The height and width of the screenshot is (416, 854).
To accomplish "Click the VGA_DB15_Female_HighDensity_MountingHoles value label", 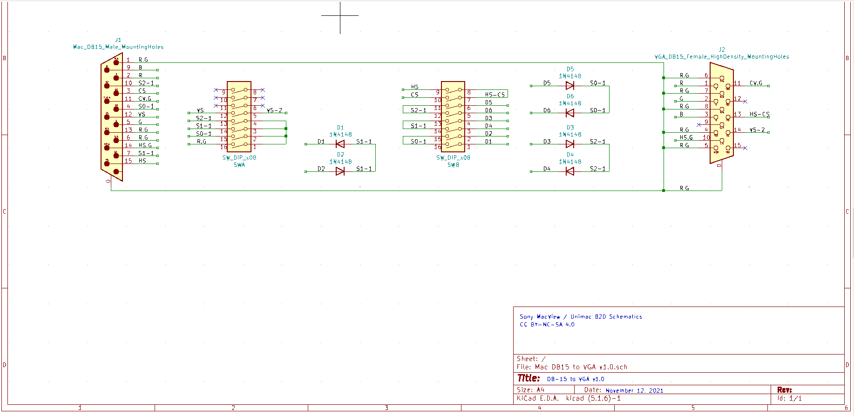I will pos(722,57).
